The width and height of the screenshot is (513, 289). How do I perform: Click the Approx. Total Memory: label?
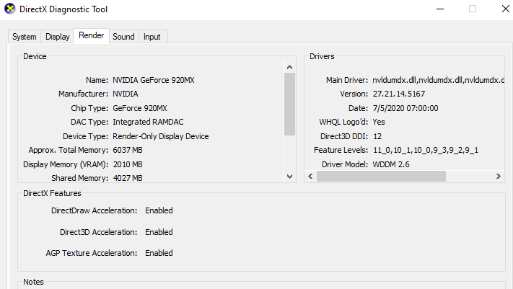(69, 150)
